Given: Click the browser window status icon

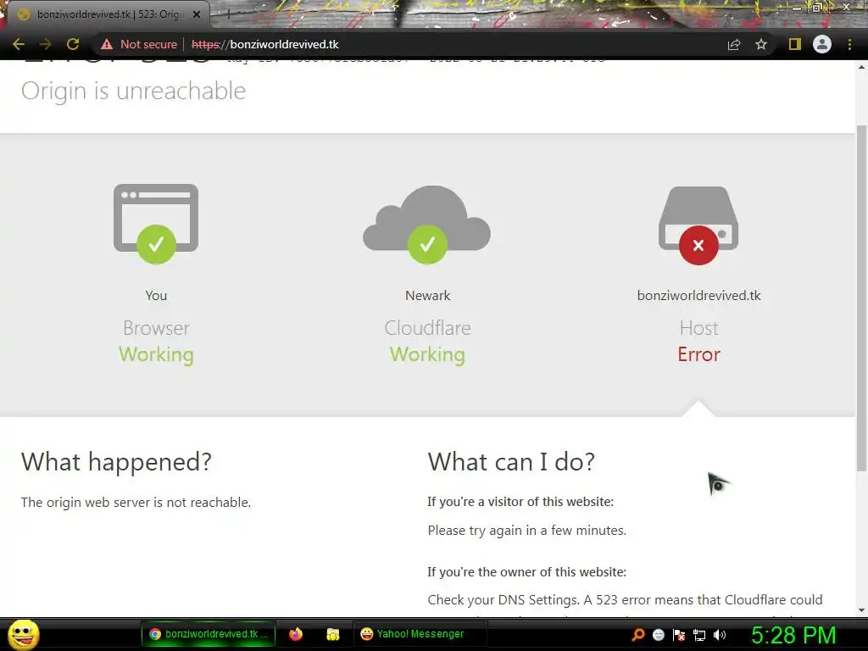Looking at the screenshot, I should pyautogui.click(x=156, y=224).
